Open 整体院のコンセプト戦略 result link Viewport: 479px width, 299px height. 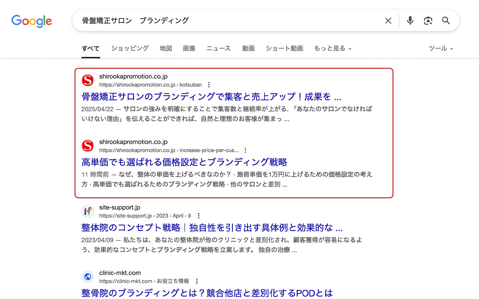(212, 228)
